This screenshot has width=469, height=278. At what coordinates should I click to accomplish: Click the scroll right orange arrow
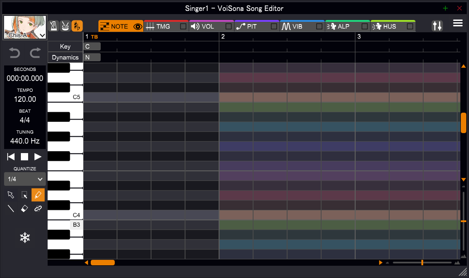click(x=381, y=263)
